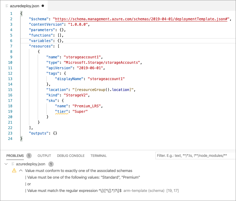Screen dimensions: 236x201
Task: Click the file icon beside azuredeploy.json in Problems
Action: tap(13, 164)
